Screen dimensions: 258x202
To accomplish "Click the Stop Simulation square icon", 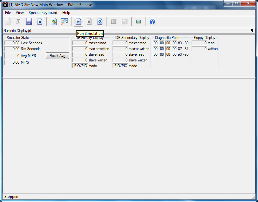I will 89,22.
